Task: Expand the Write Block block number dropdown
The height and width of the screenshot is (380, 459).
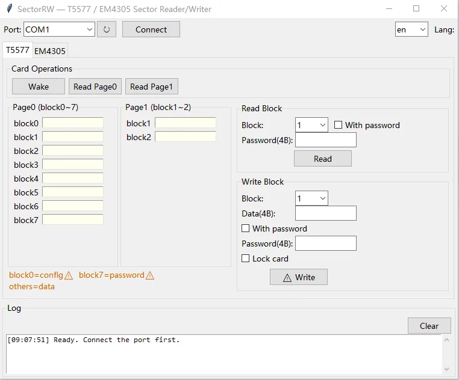Action: coord(311,198)
